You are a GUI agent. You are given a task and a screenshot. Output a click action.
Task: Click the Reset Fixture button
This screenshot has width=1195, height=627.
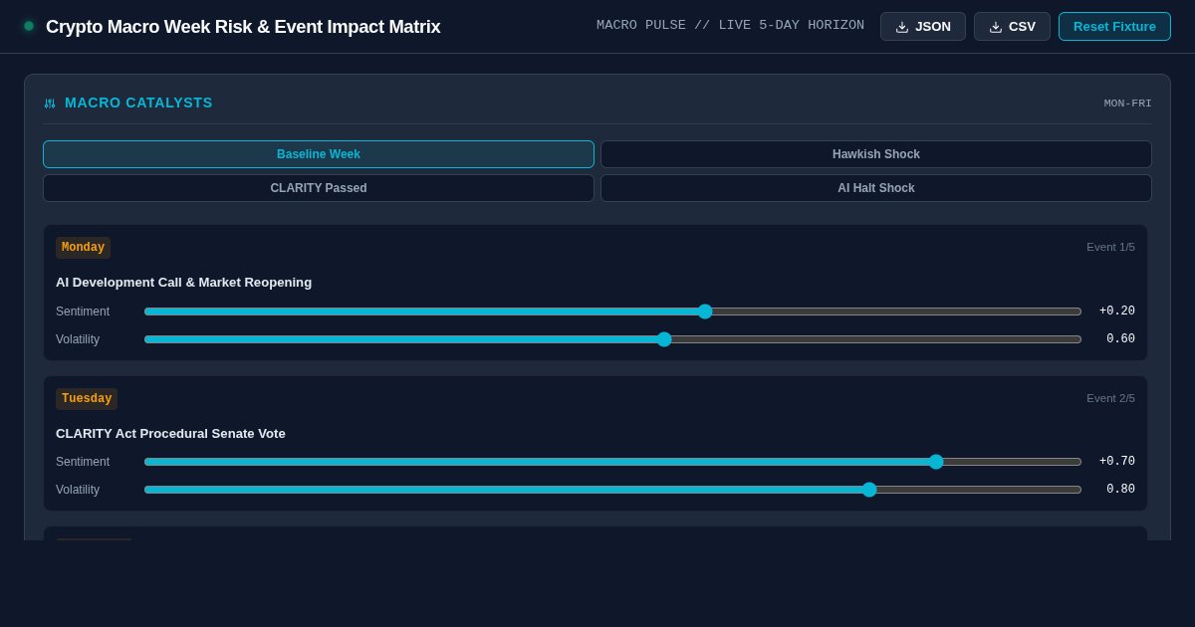(1114, 27)
